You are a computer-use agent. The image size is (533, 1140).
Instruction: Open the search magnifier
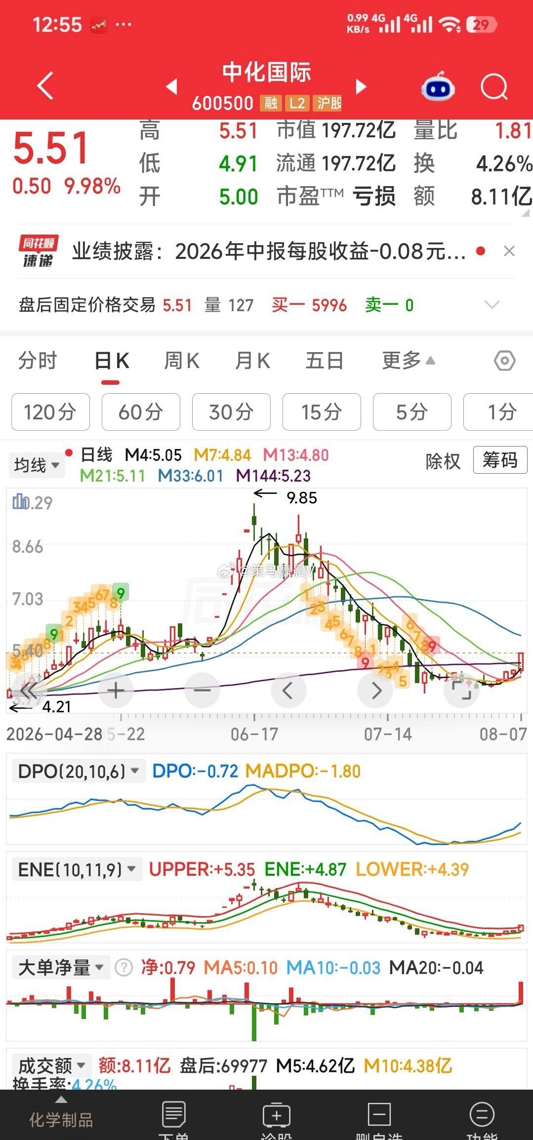(x=494, y=87)
